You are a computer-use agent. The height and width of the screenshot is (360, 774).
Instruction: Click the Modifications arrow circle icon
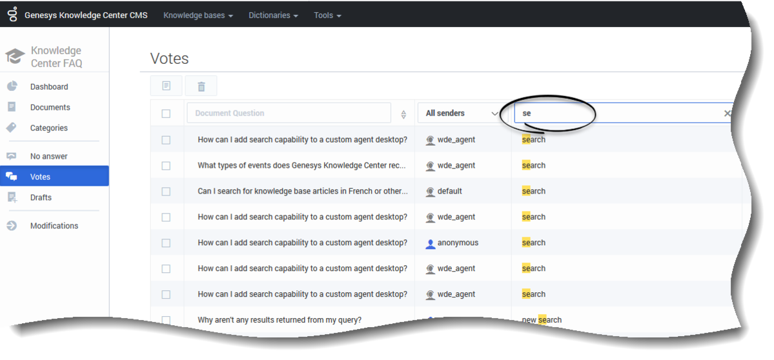tap(12, 225)
